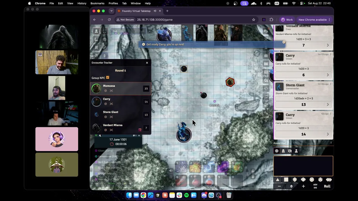Screen dimensions: 358x201
Task: Clear the hotbar with trash icon
Action: tap(253, 176)
